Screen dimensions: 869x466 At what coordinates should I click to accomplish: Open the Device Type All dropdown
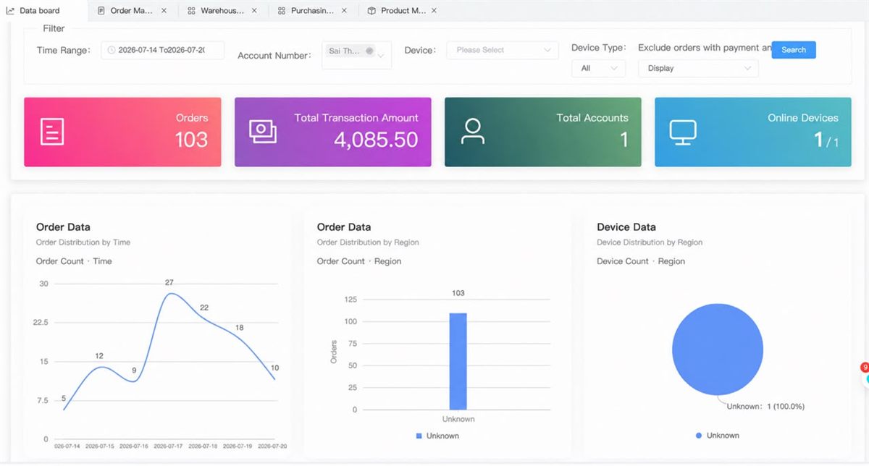pos(598,68)
